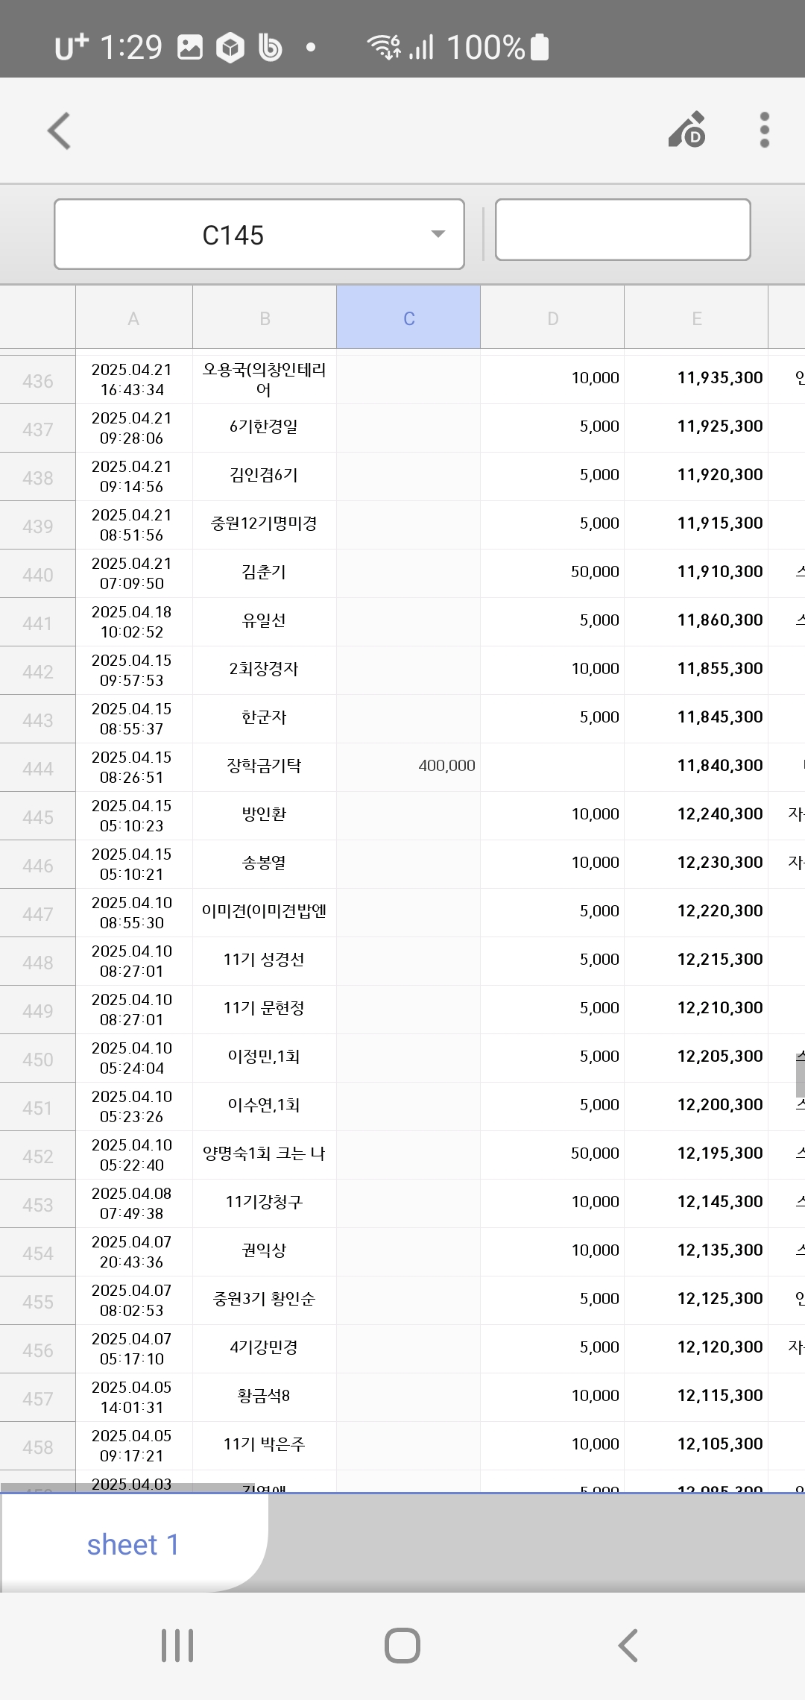The image size is (805, 1700).
Task: Select column A header
Action: coord(133,318)
